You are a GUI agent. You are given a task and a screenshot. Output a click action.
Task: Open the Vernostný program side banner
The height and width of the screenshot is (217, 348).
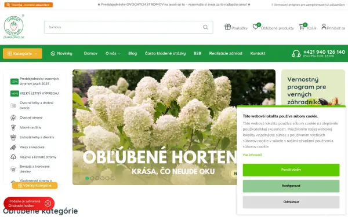(313, 88)
